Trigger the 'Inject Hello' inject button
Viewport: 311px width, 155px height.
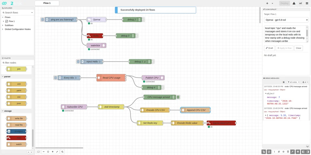pos(78,62)
